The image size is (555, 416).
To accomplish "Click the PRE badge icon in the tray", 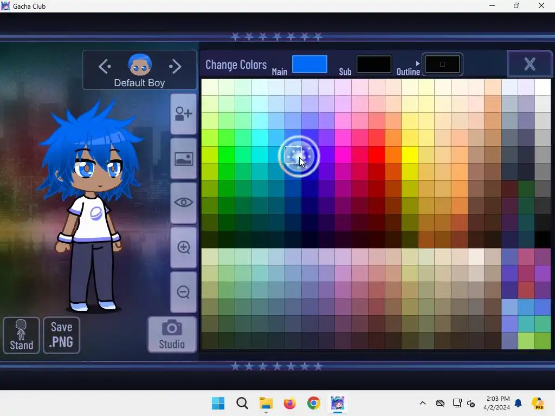I will 538,403.
